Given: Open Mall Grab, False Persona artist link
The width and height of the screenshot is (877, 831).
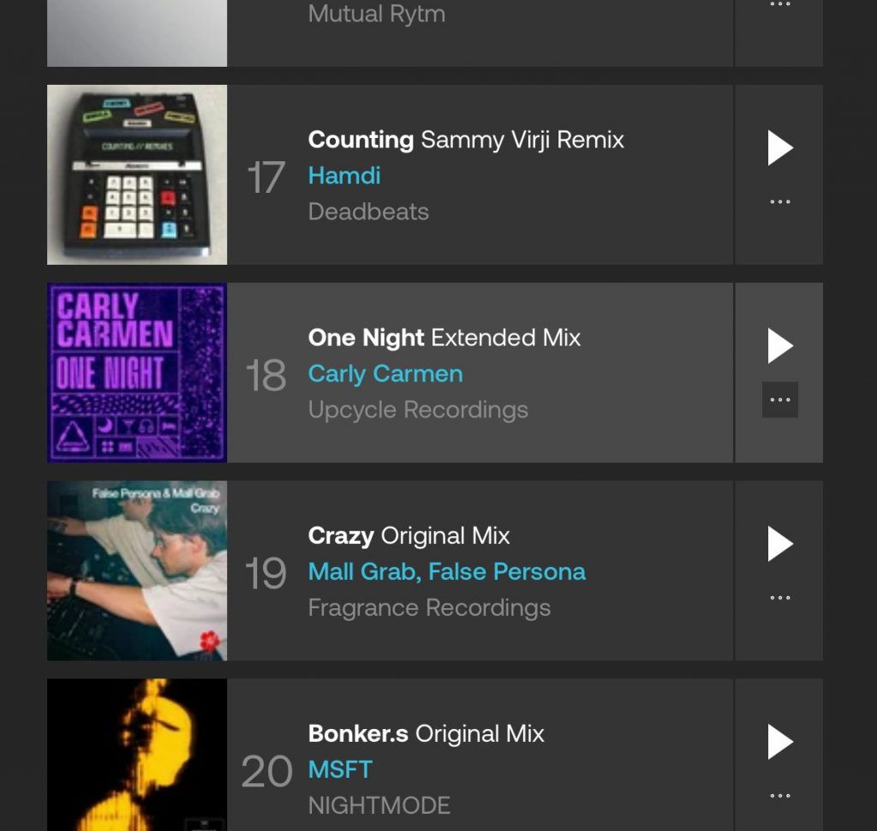Looking at the screenshot, I should coord(446,572).
